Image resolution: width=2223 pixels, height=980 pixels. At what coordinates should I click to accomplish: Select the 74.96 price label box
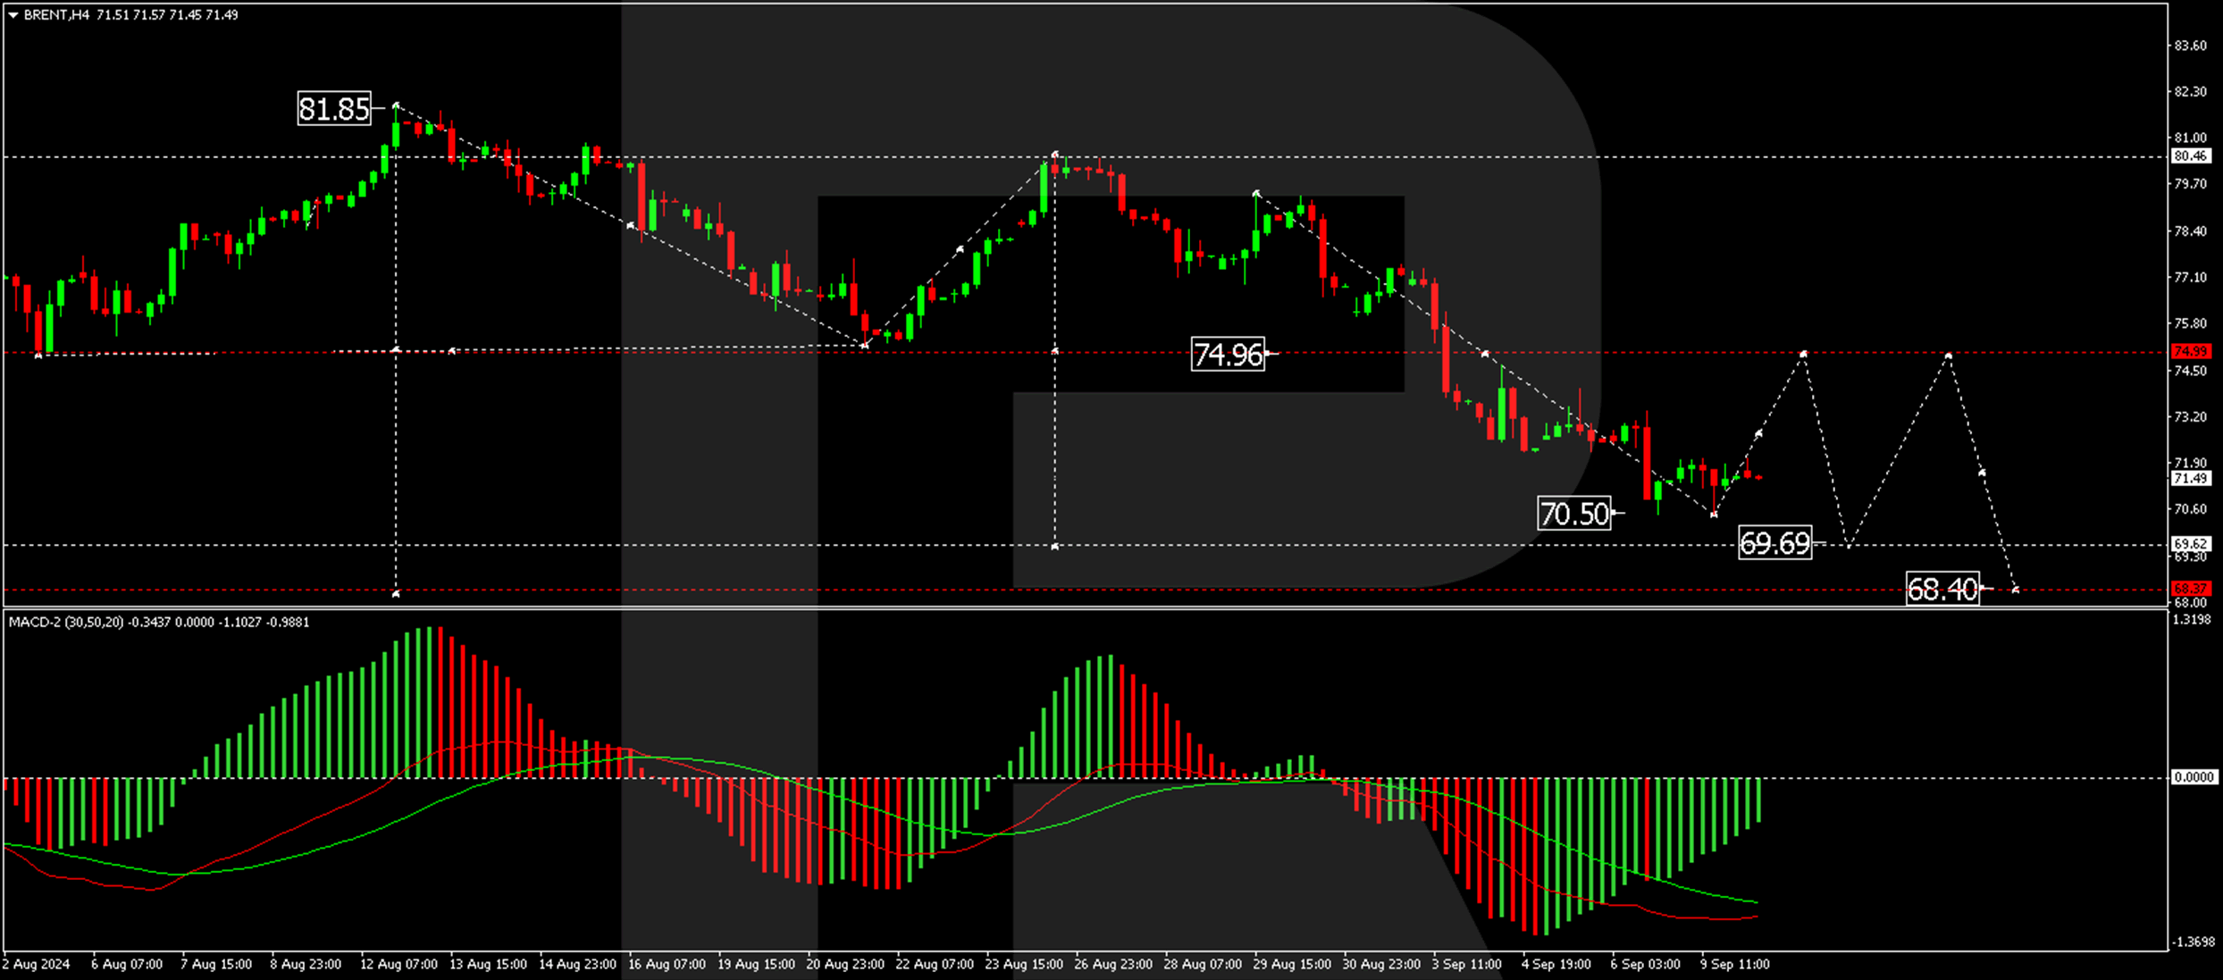[1228, 355]
